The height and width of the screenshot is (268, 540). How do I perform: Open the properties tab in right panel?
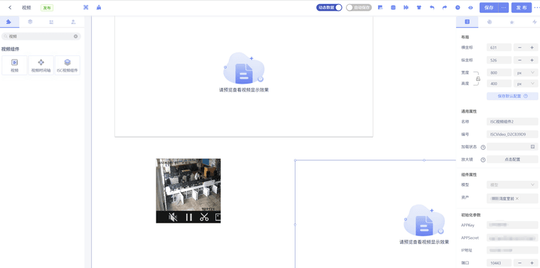tap(467, 22)
